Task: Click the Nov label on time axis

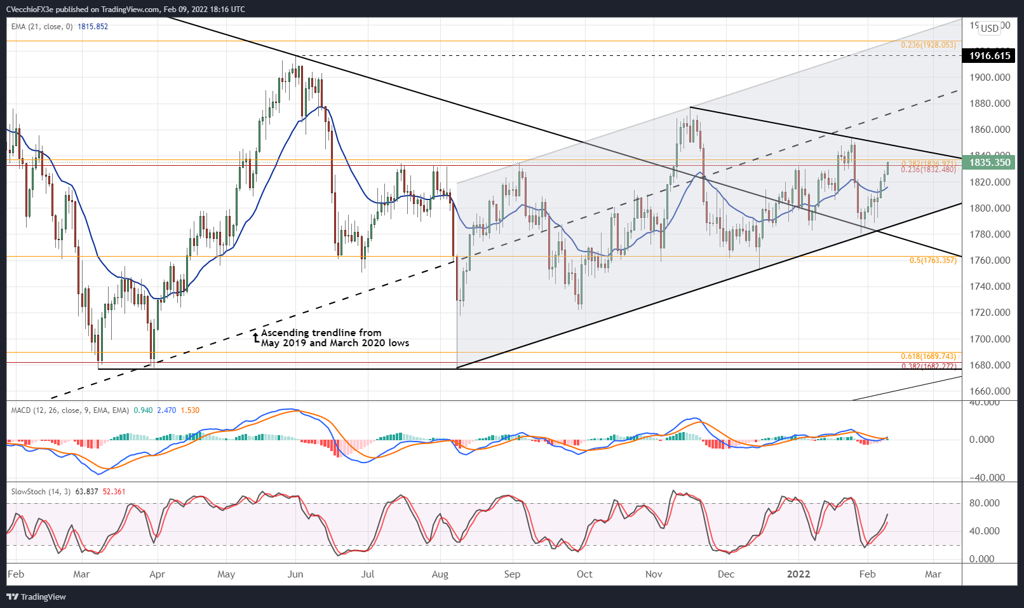Action: pyautogui.click(x=654, y=574)
